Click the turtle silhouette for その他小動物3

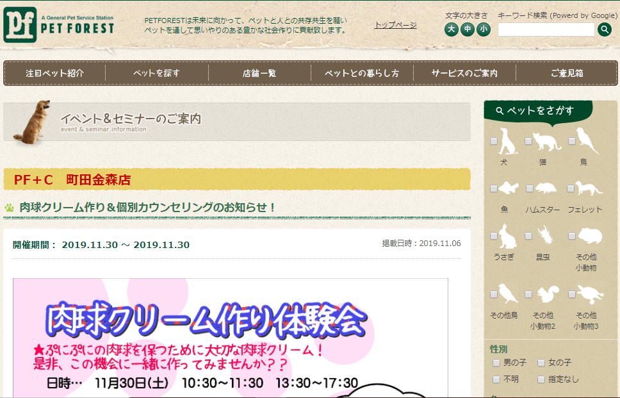tap(591, 294)
